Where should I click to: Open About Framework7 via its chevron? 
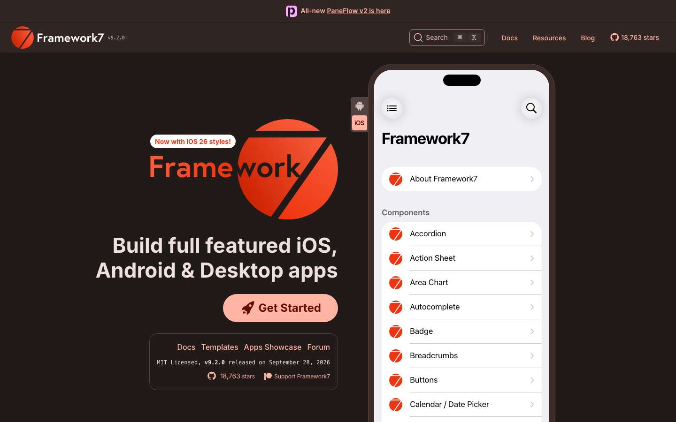[532, 179]
